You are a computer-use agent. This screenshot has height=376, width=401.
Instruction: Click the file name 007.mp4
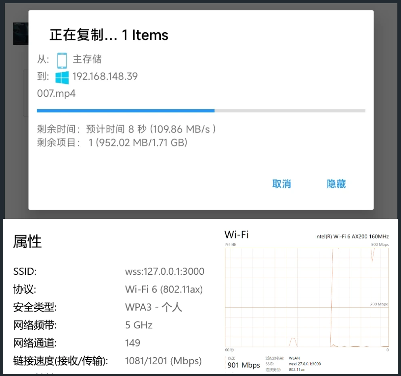tap(56, 93)
